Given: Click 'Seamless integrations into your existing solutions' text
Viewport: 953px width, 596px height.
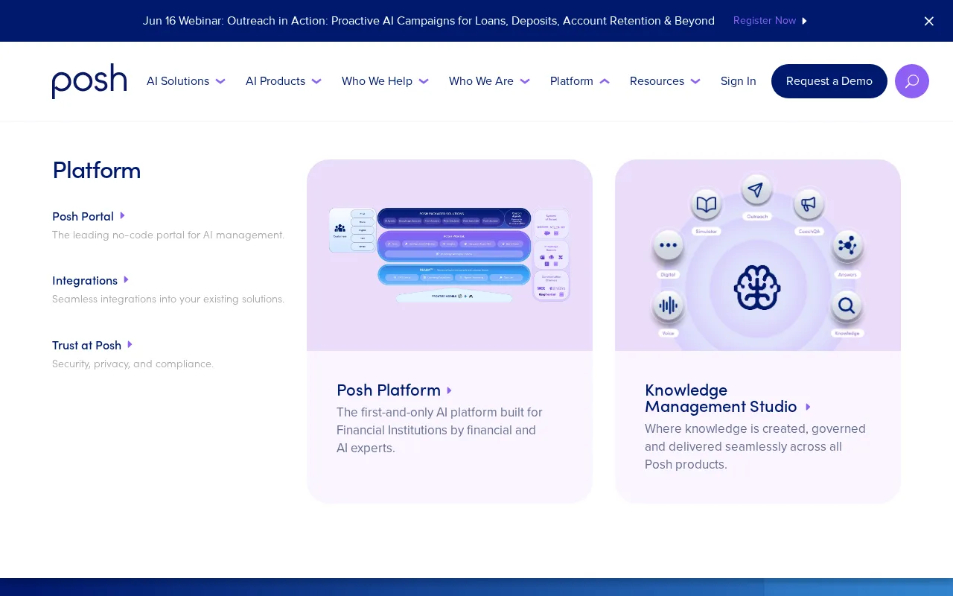Looking at the screenshot, I should coord(168,299).
